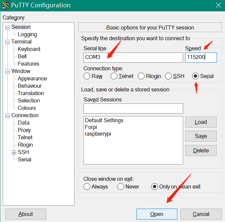Click the Serial line field containing COM3
Viewport: 225px width, 222px height.
[x=133, y=58]
